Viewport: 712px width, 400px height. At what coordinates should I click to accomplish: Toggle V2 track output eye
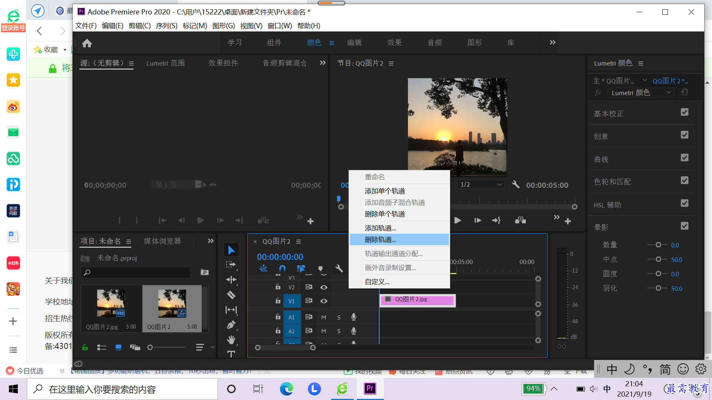pos(324,287)
